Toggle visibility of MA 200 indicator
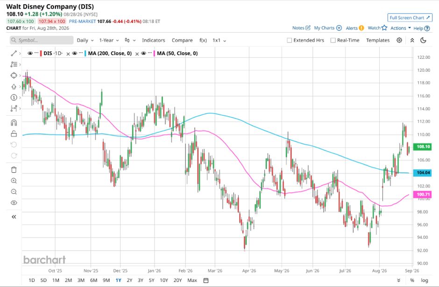Viewport: 439px width, 287px height. point(74,53)
